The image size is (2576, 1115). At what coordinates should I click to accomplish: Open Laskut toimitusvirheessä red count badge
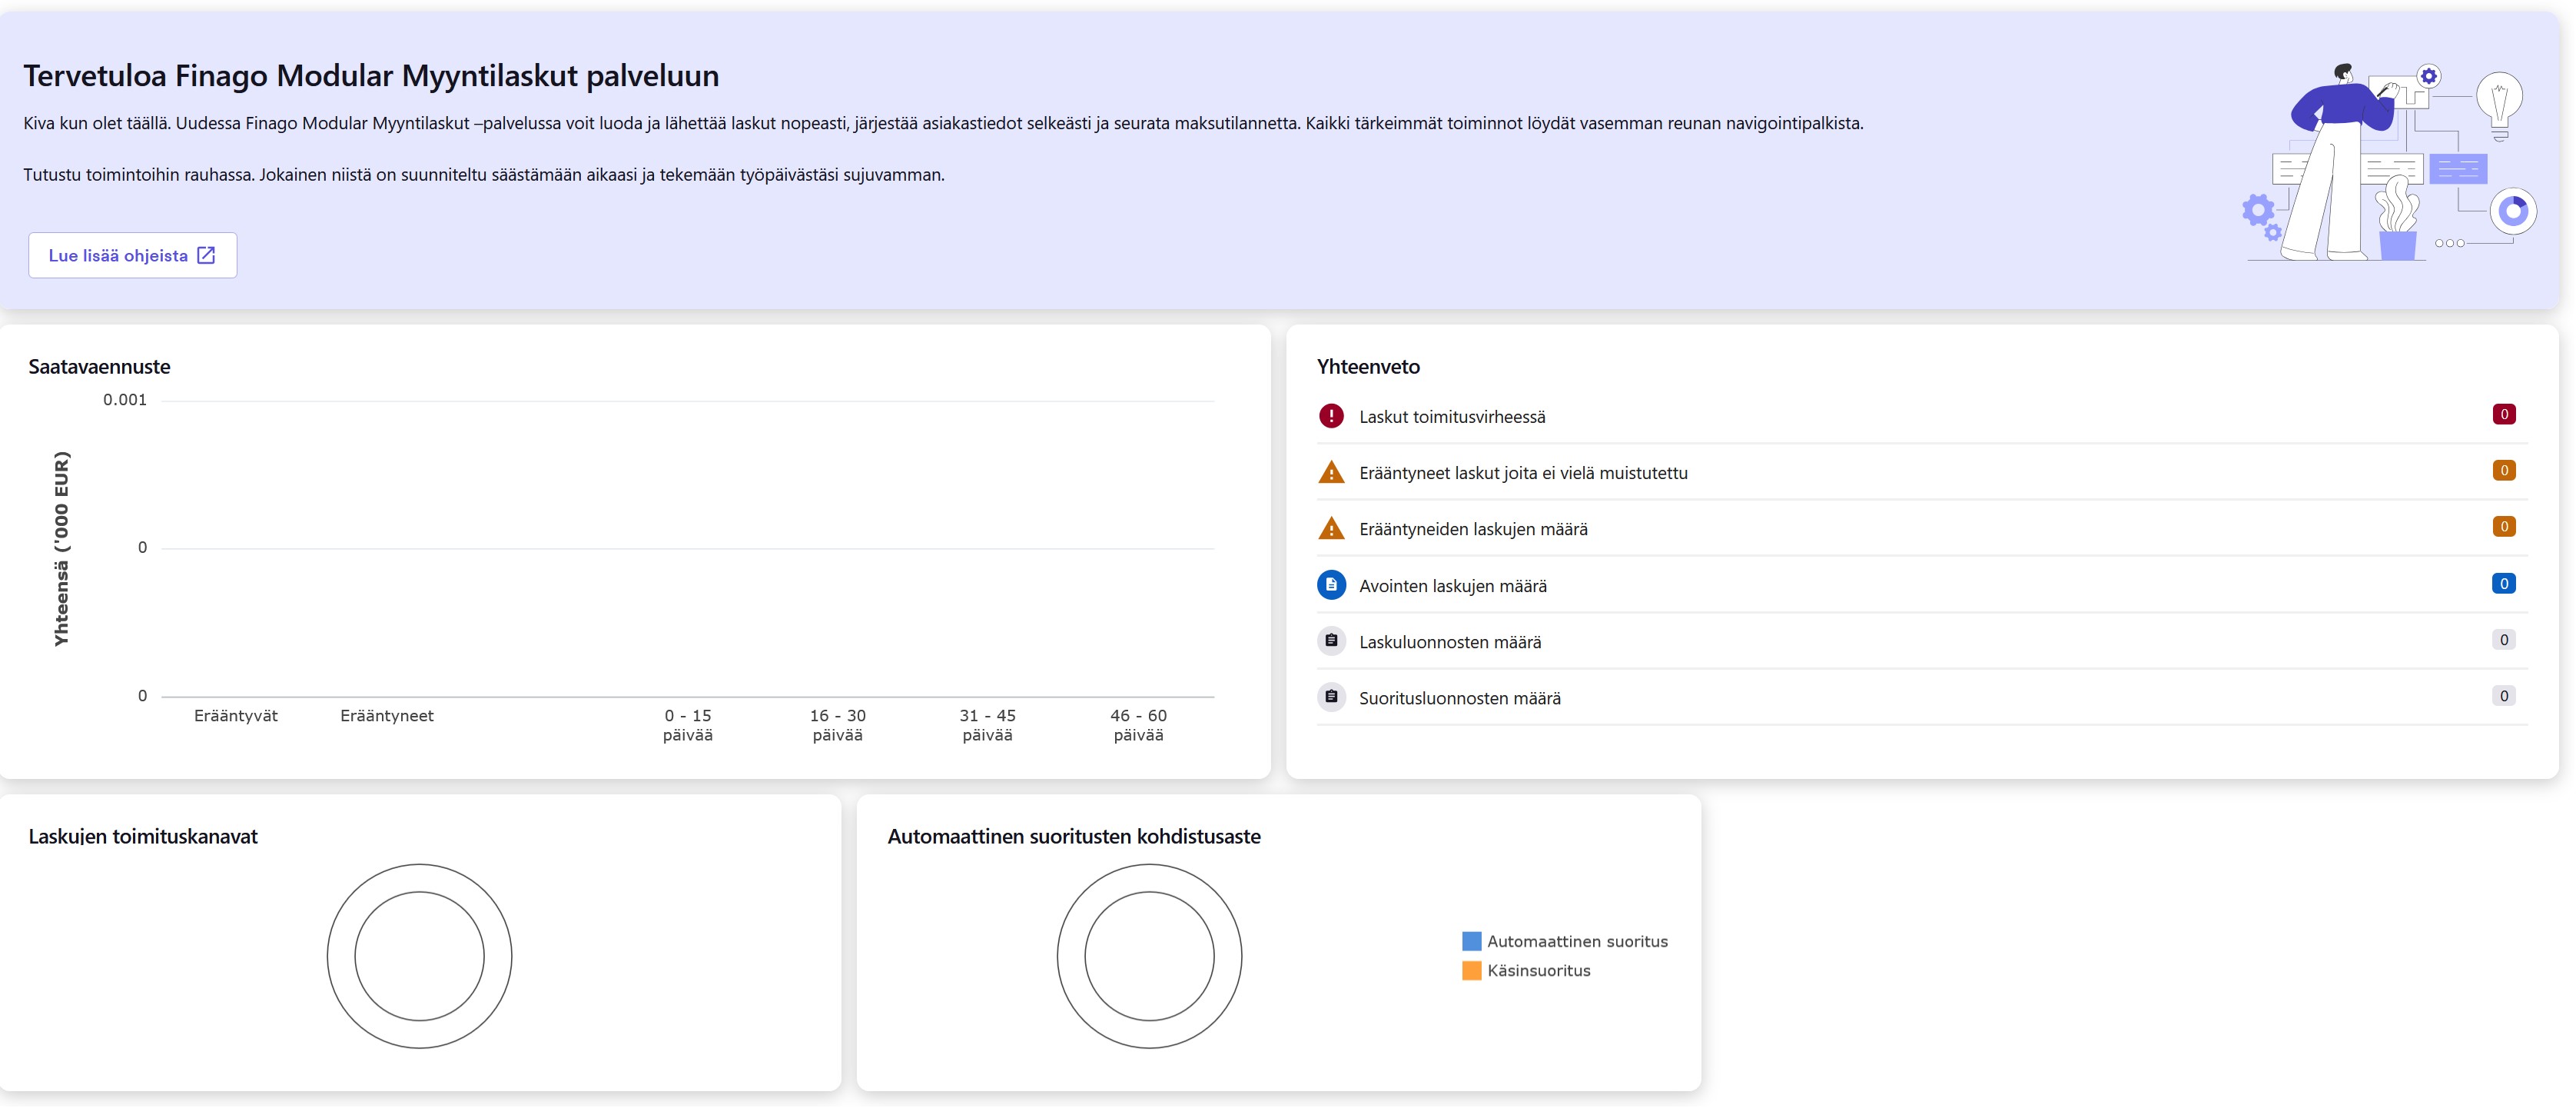click(2503, 414)
